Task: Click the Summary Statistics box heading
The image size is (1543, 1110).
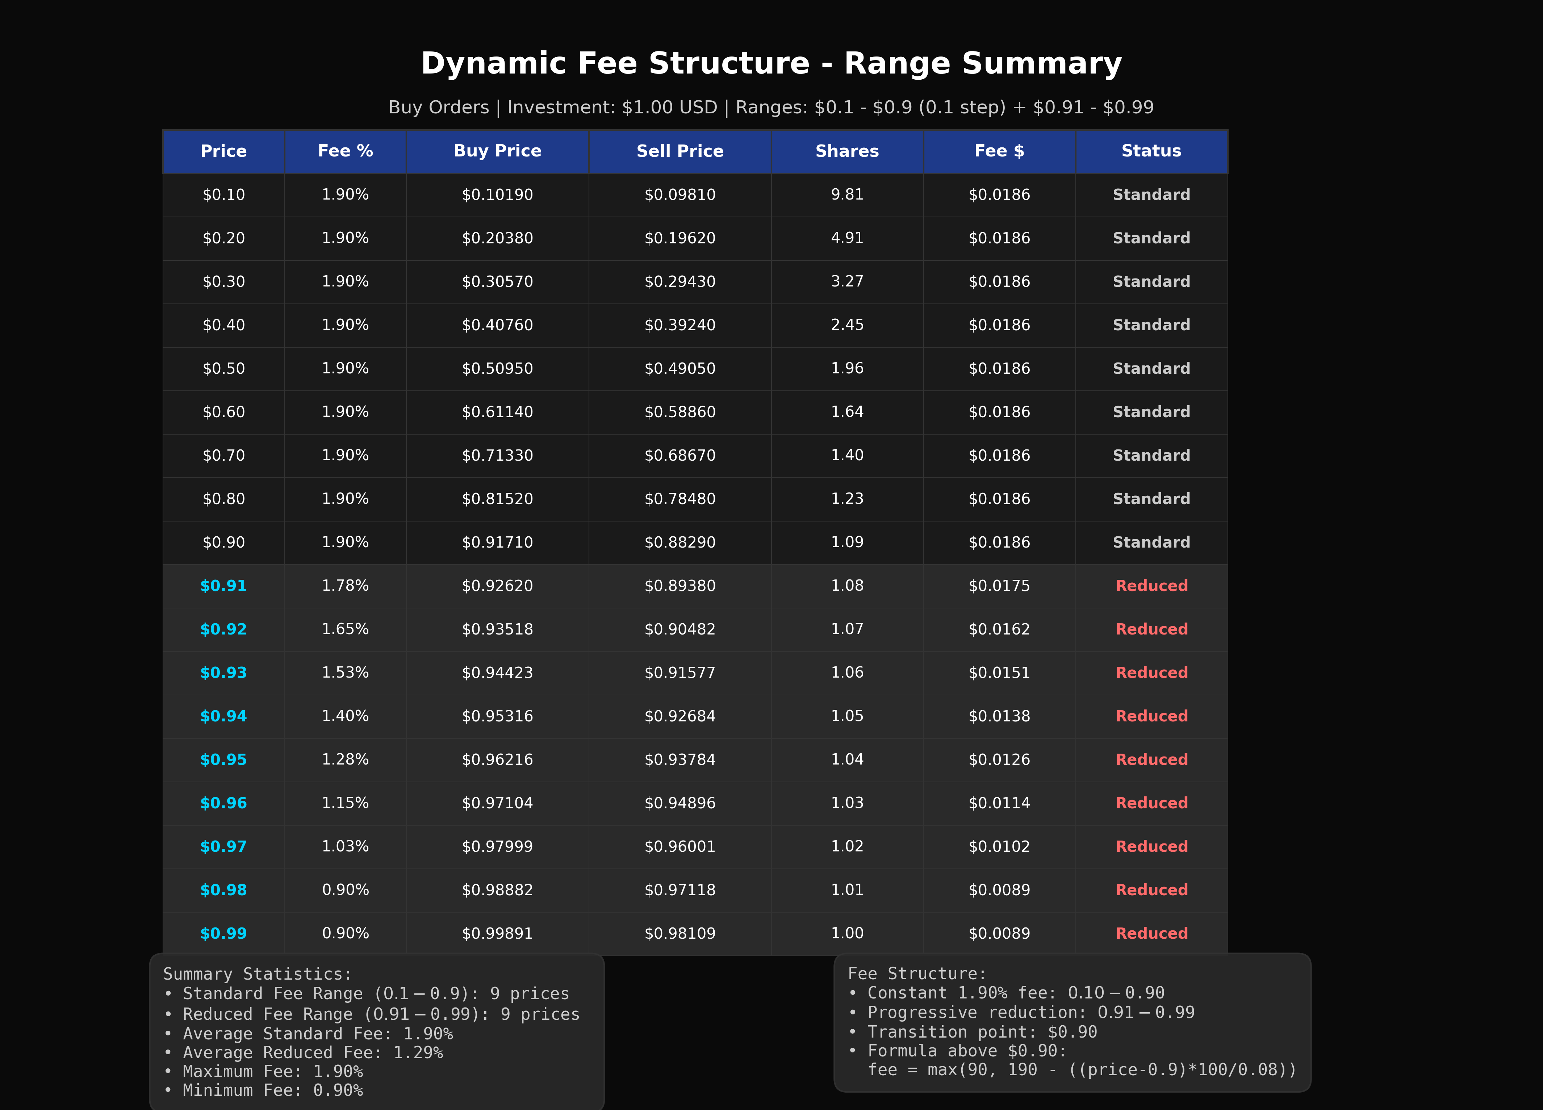Action: point(257,974)
